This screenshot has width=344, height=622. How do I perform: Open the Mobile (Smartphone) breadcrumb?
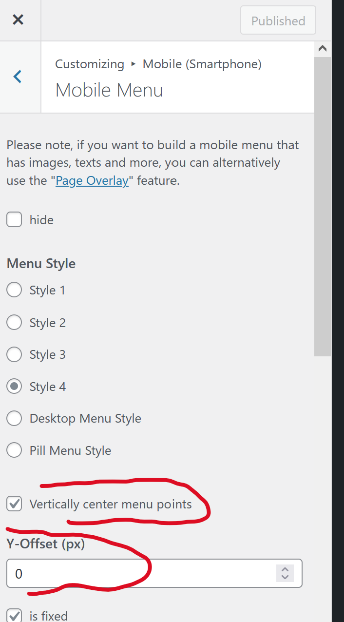click(202, 64)
